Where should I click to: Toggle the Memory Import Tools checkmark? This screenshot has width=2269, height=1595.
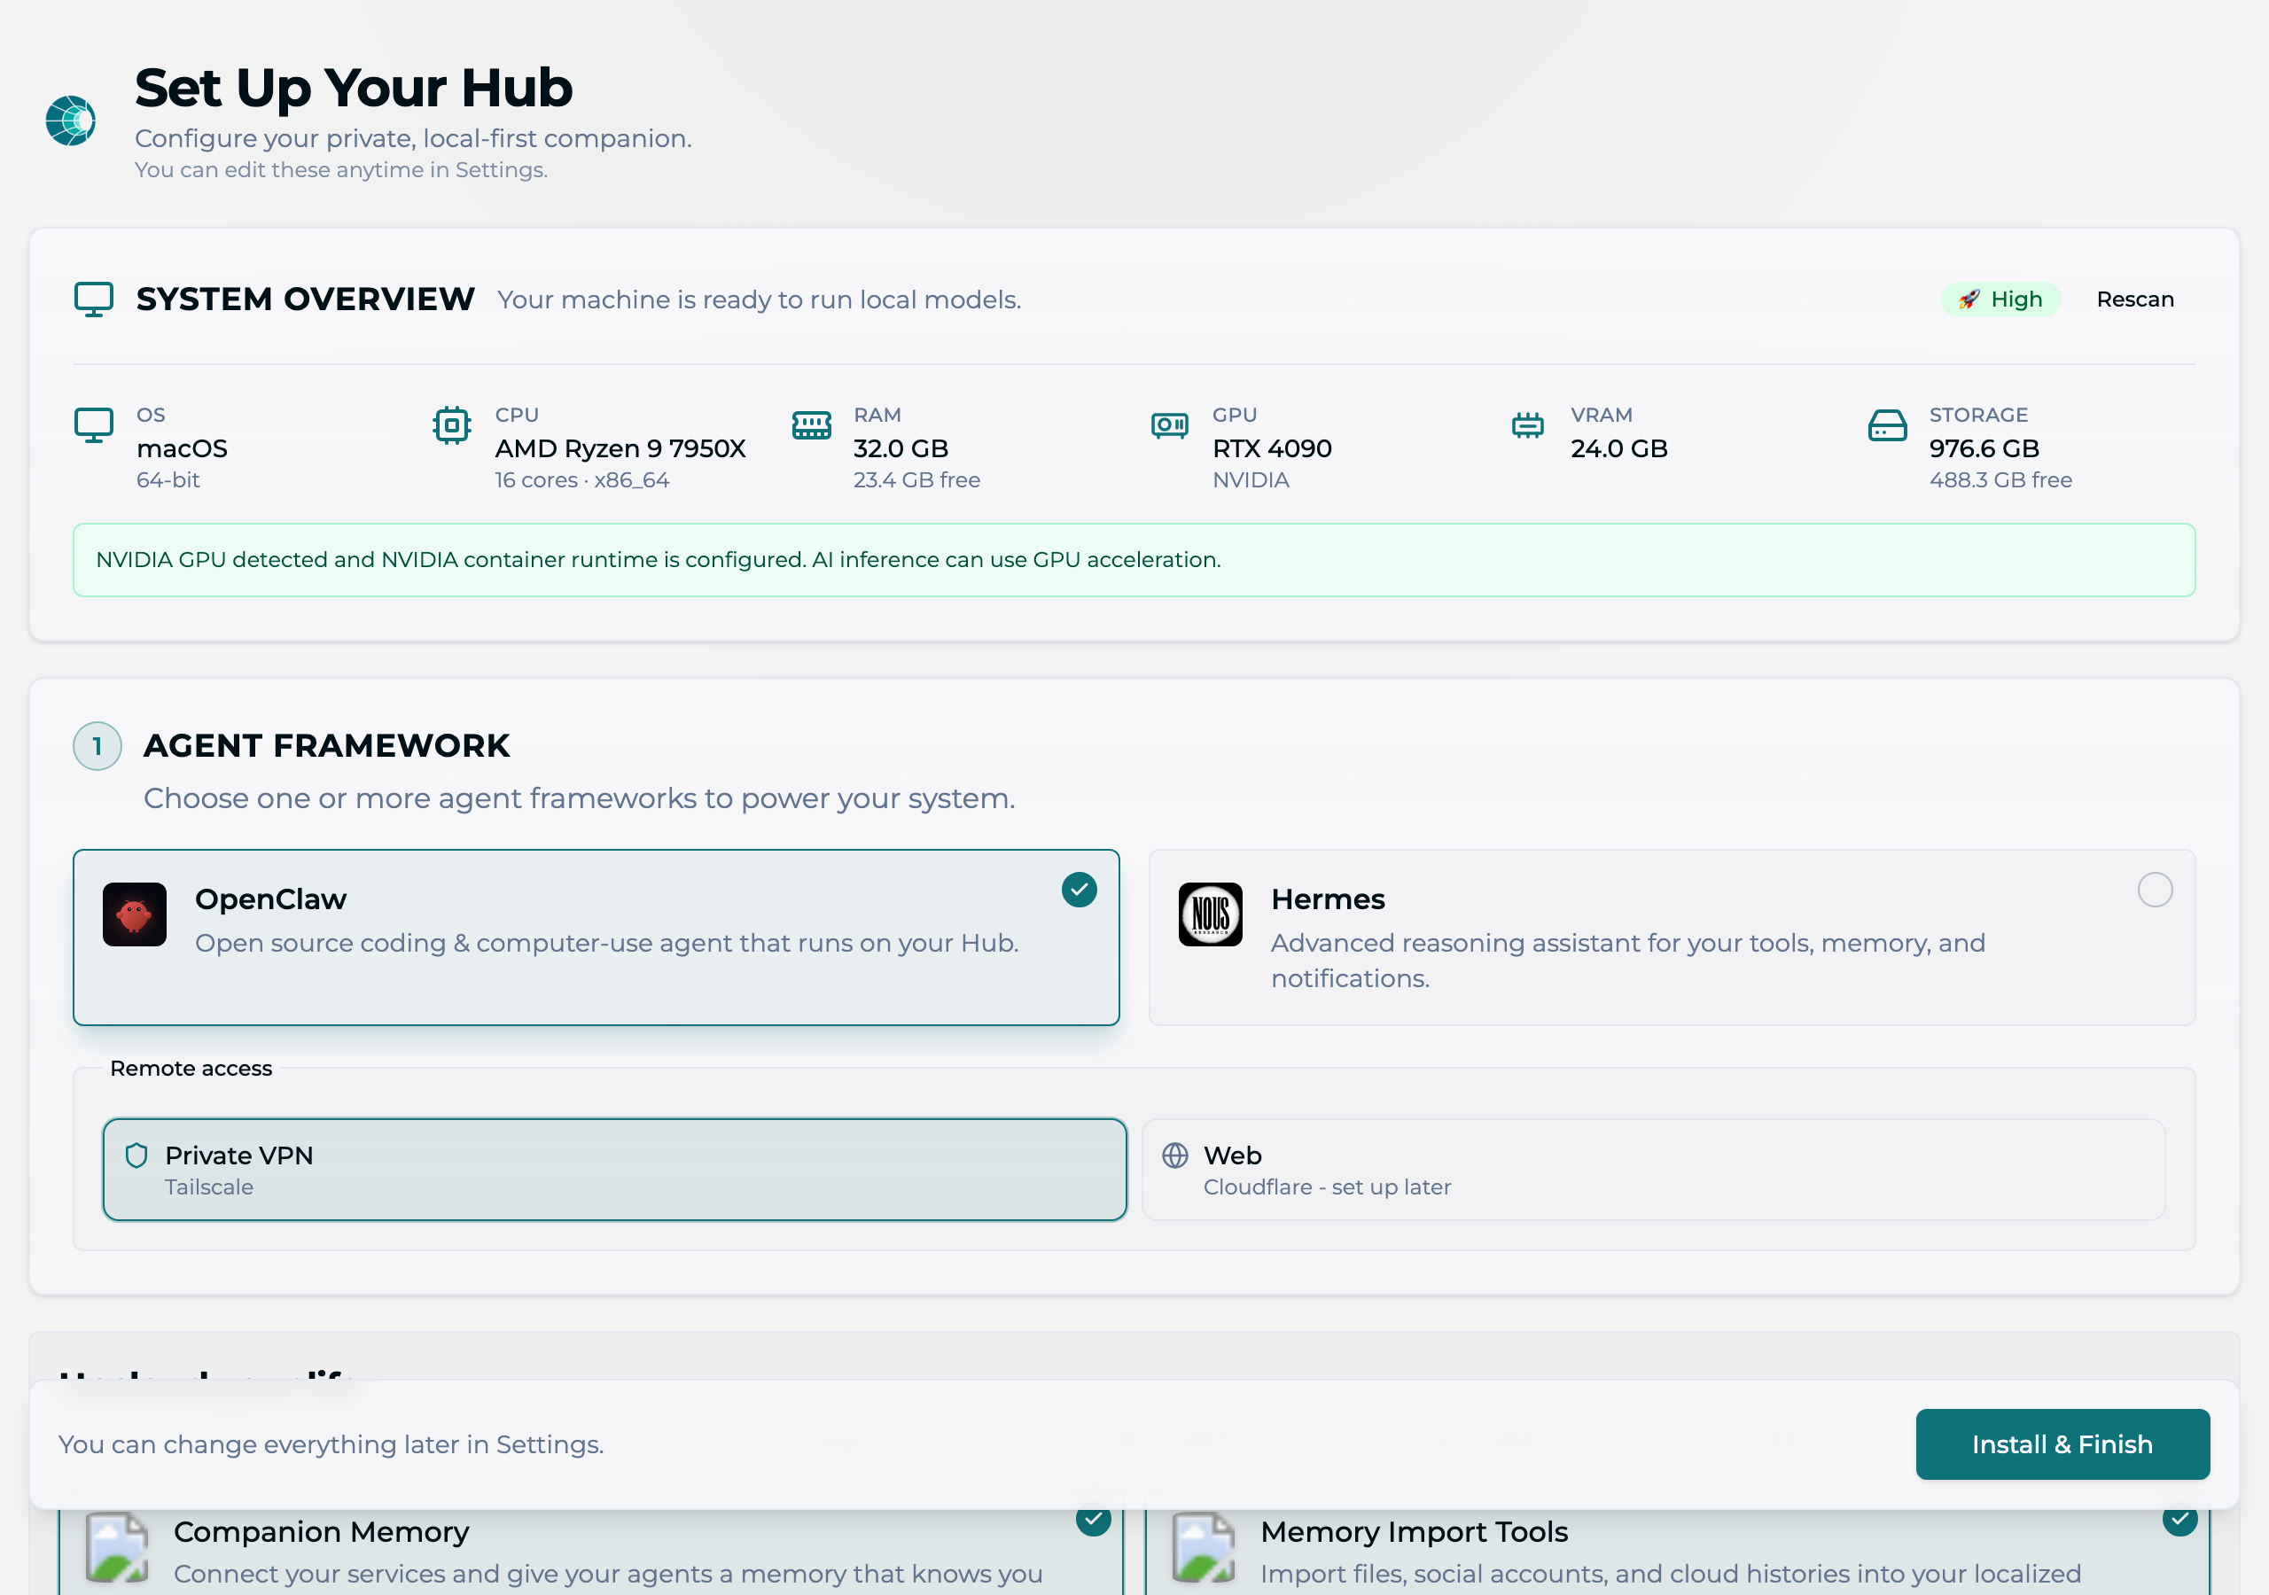[2179, 1520]
